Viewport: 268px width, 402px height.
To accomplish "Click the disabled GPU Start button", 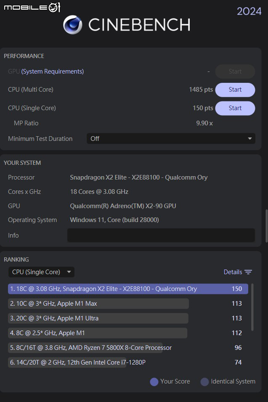I will tap(235, 71).
